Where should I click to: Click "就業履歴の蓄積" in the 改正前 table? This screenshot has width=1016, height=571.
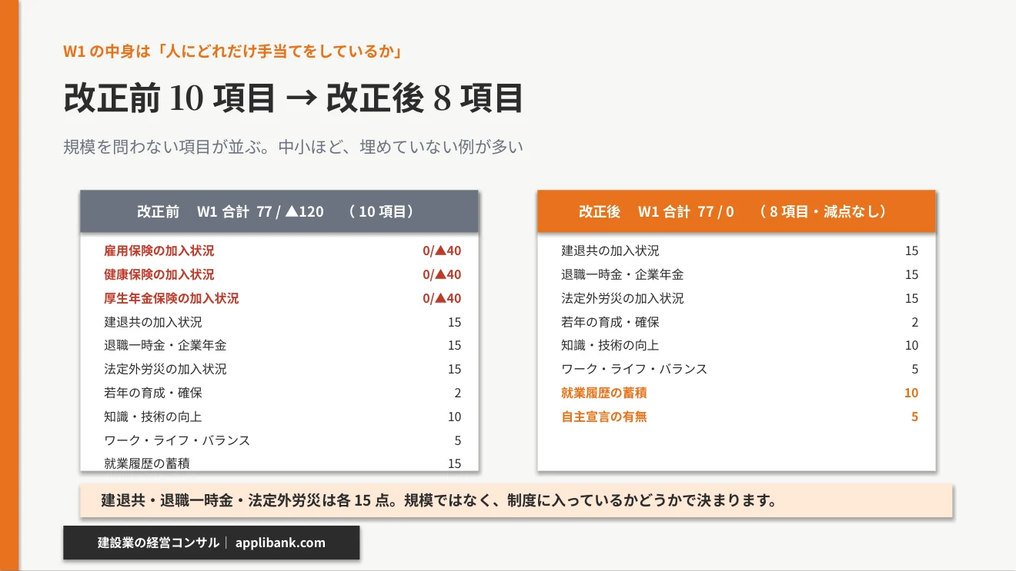[x=147, y=463]
